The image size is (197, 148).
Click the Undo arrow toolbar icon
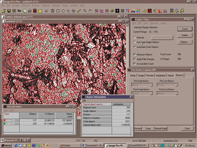(x=46, y=11)
